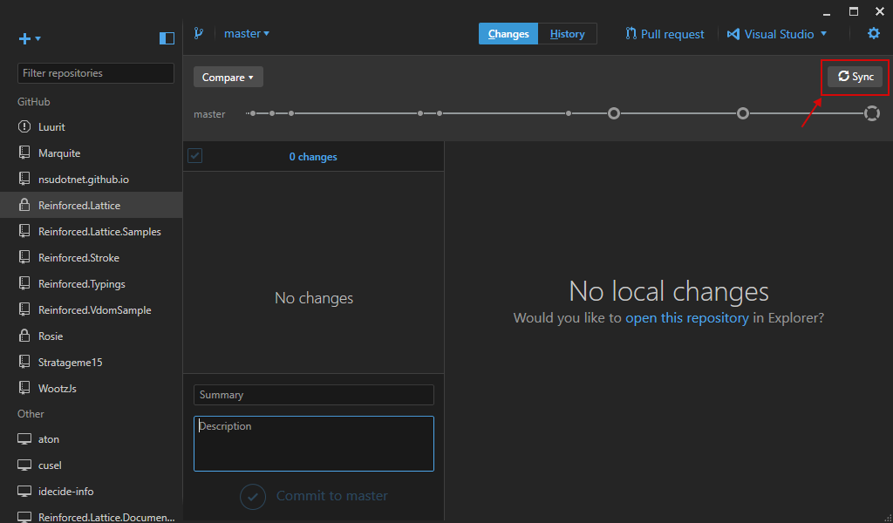Viewport: 893px width, 523px height.
Task: Click the book icon beside Marquite
Action: click(24, 153)
